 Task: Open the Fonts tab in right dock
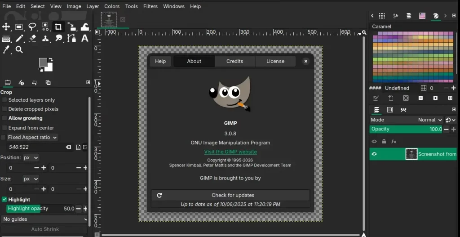(395, 16)
